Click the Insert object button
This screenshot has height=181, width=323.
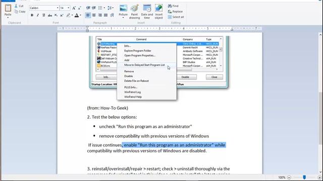(x=158, y=12)
